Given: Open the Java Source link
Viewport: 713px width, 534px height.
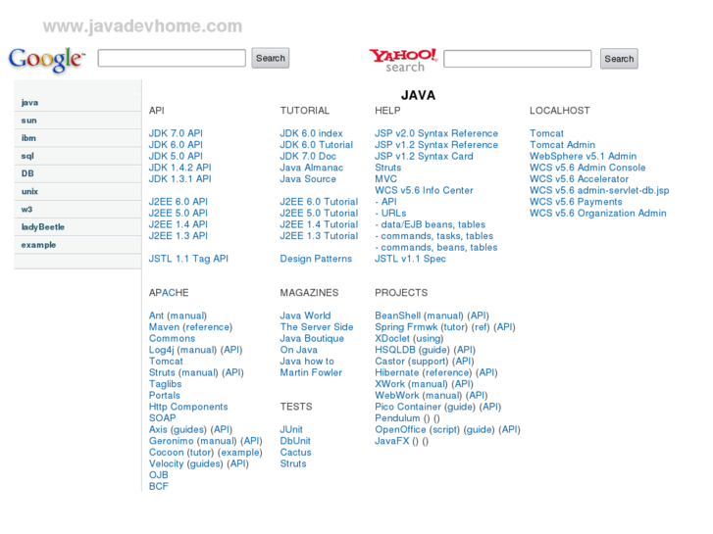Looking at the screenshot, I should pos(308,178).
